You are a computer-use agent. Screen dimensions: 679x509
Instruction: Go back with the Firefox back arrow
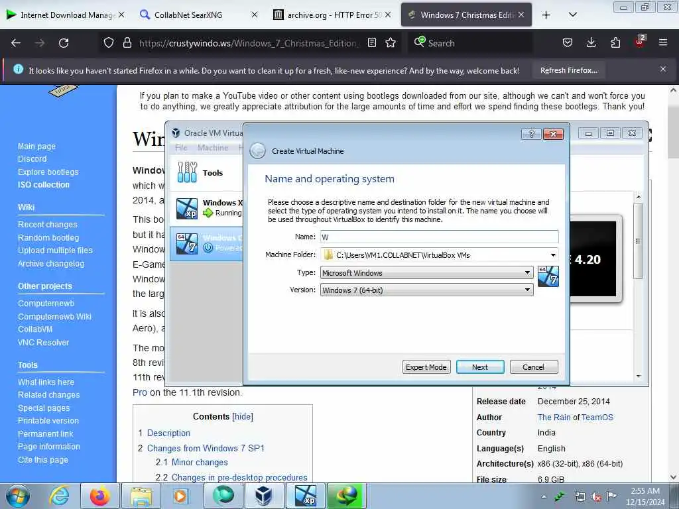click(x=16, y=43)
